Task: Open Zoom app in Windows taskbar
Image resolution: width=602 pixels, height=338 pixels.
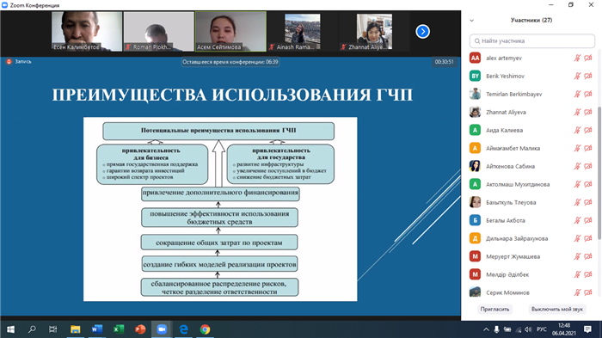Action: pyautogui.click(x=162, y=329)
